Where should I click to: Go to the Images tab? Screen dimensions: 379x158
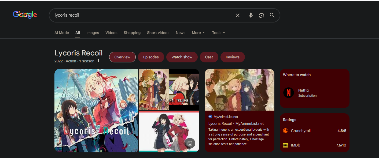point(93,33)
